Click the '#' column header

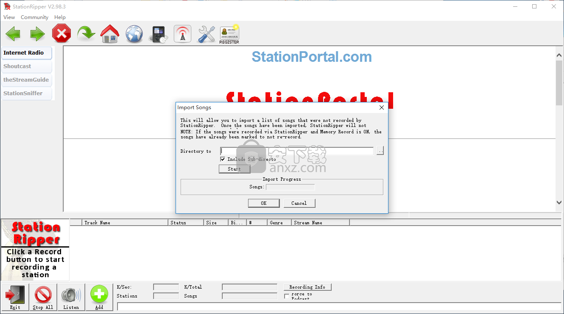[257, 223]
